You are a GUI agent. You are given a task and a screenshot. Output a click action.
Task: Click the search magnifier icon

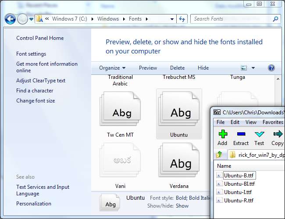[x=275, y=19]
